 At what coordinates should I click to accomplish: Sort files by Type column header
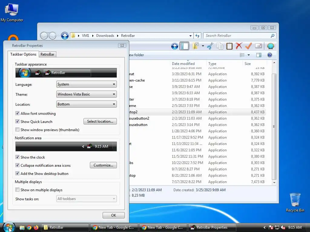pyautogui.click(x=224, y=63)
